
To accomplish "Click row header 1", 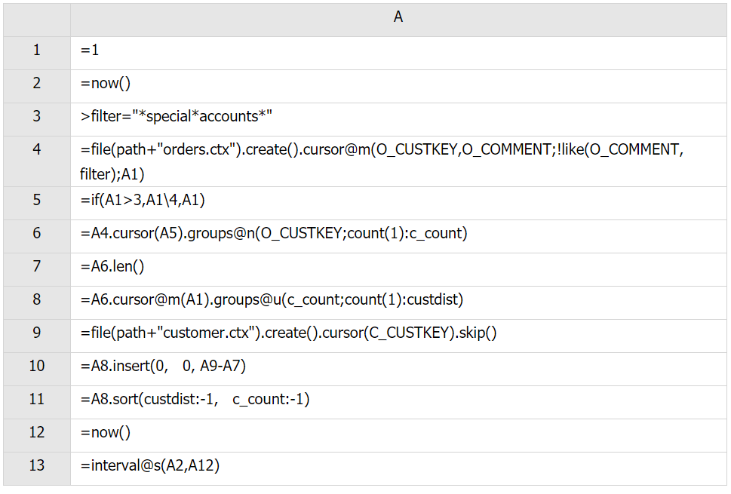I will (x=37, y=51).
